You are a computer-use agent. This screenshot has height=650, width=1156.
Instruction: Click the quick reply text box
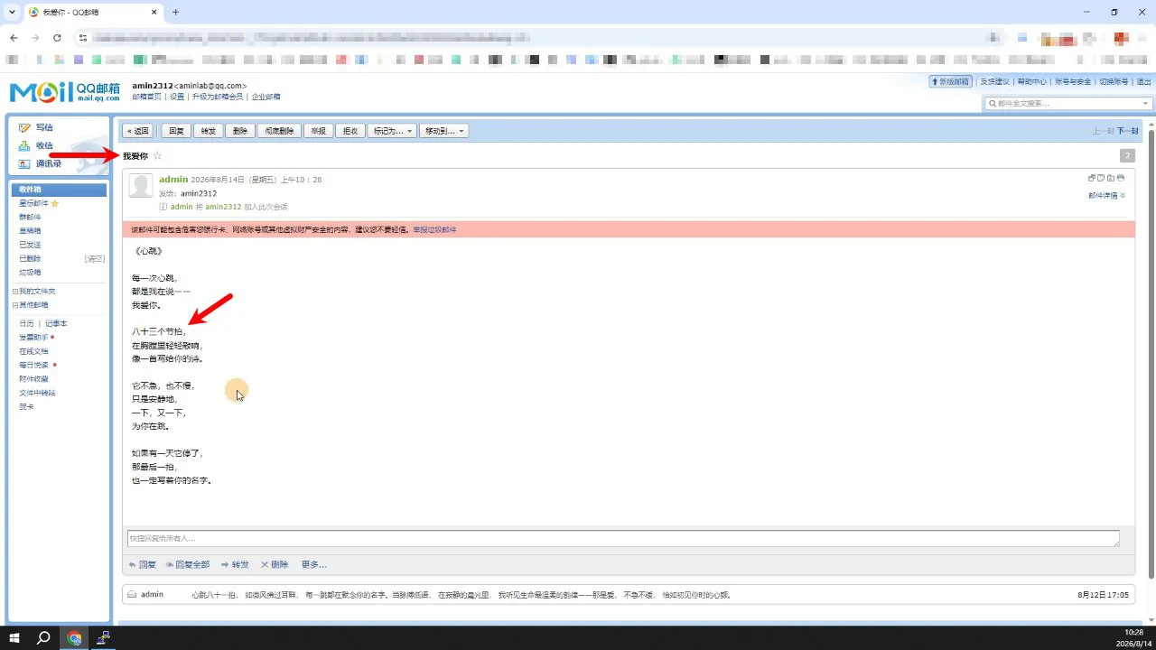point(623,538)
